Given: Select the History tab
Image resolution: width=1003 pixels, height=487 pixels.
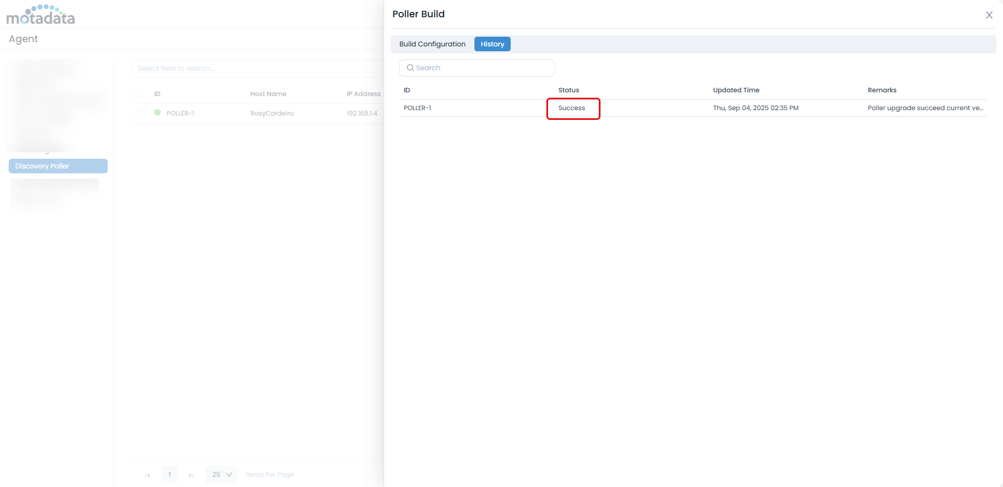Looking at the screenshot, I should point(492,44).
